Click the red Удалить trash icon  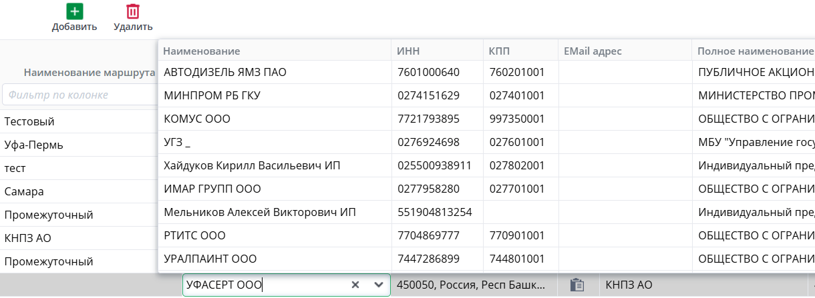[x=133, y=11]
